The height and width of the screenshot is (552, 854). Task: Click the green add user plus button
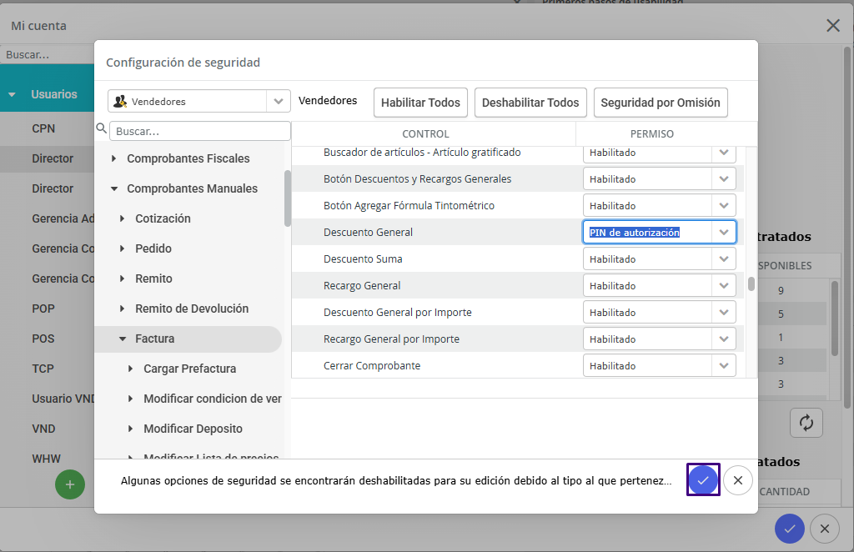click(70, 484)
